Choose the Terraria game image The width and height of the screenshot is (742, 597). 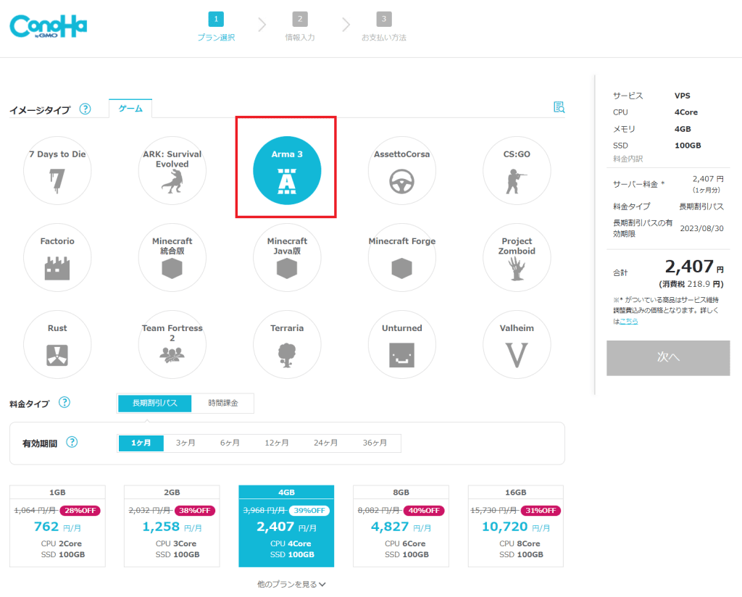pyautogui.click(x=287, y=345)
